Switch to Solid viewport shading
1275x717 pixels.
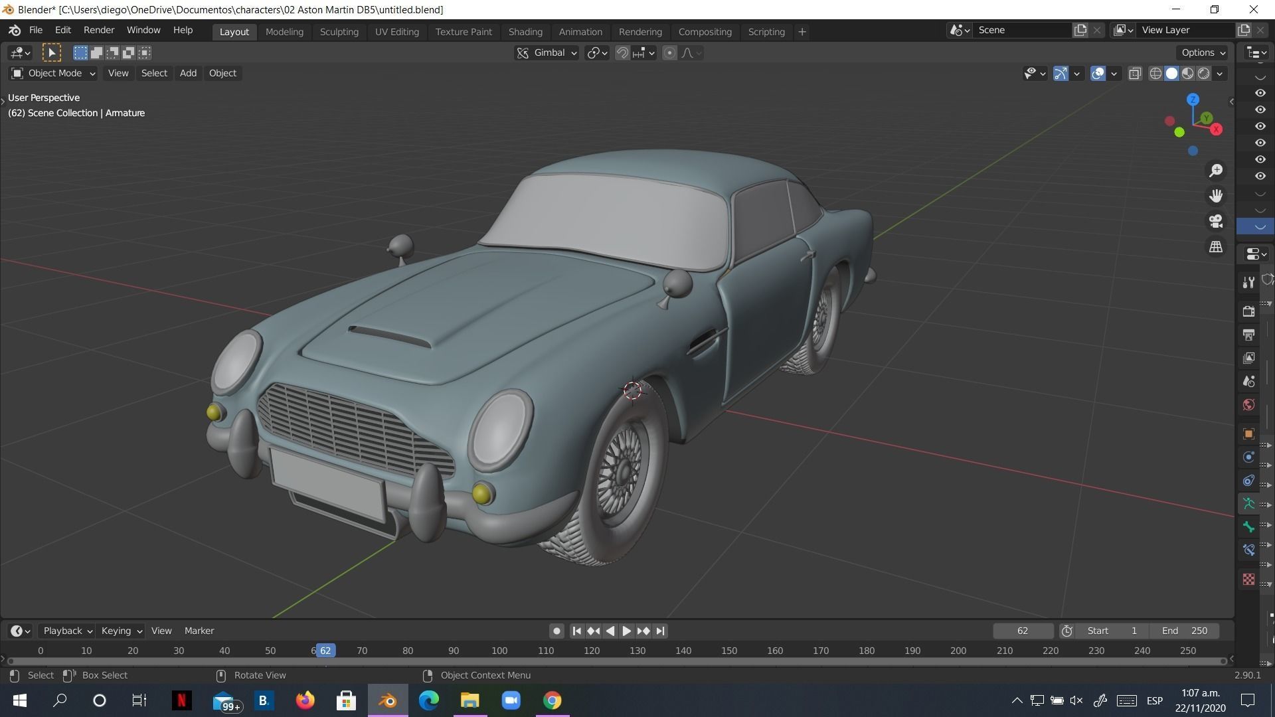coord(1171,74)
